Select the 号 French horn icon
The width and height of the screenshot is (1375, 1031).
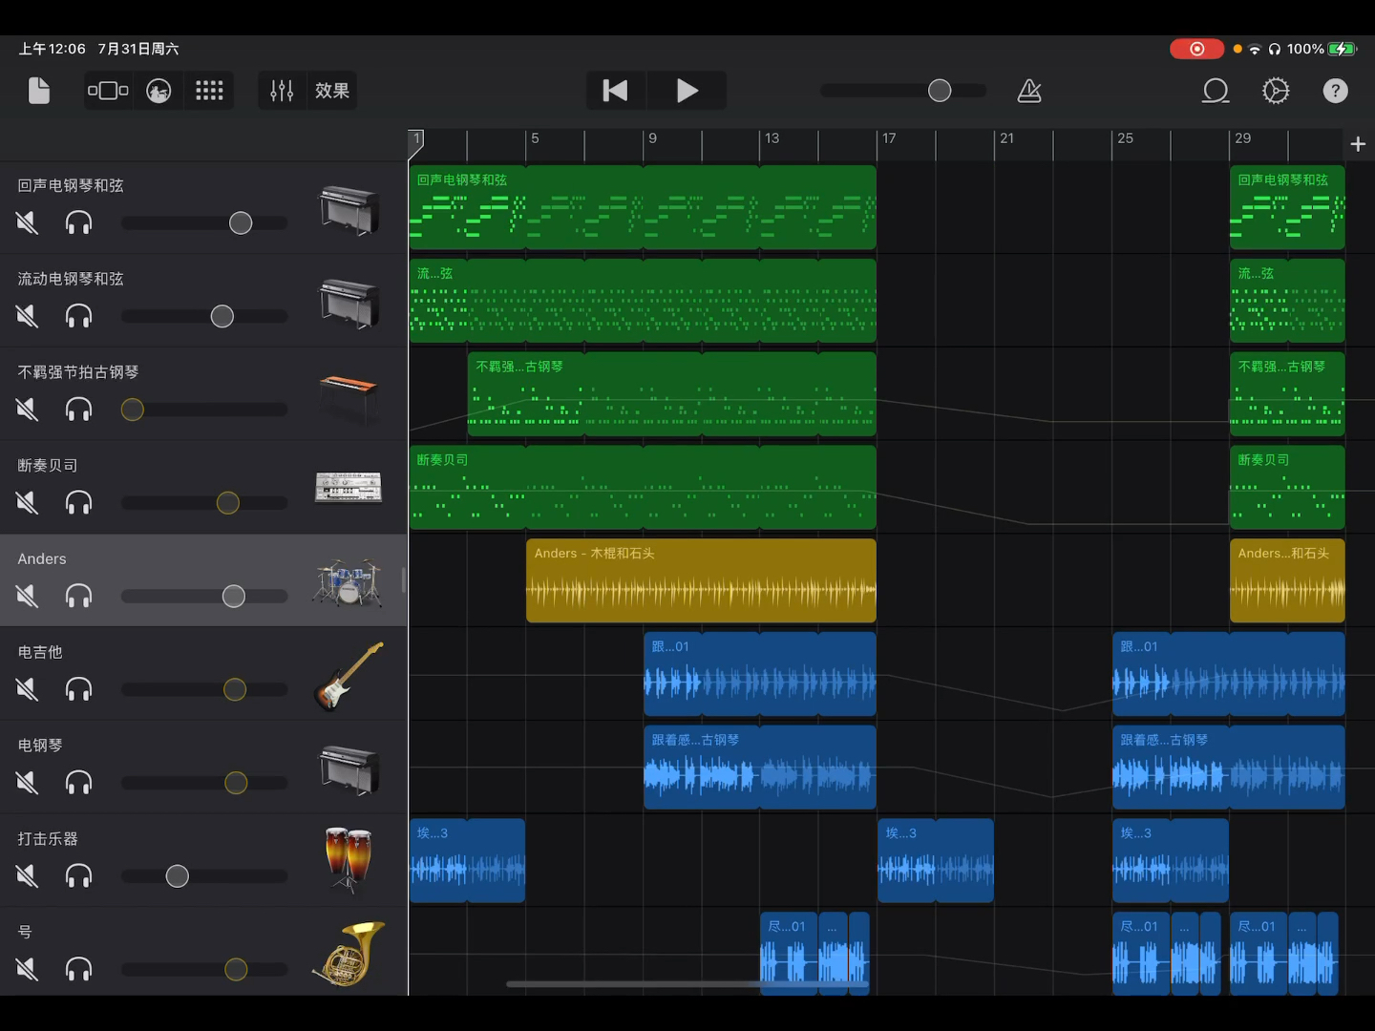click(x=349, y=954)
